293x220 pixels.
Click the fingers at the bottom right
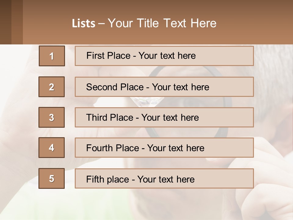[x=269, y=189]
